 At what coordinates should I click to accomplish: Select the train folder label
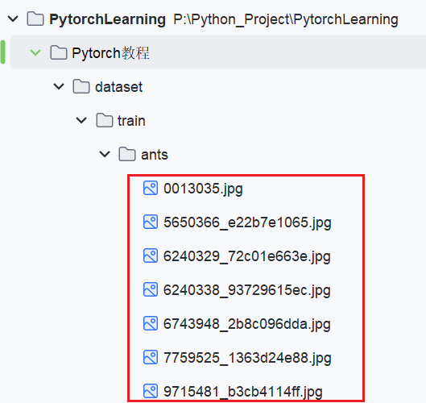(x=131, y=121)
